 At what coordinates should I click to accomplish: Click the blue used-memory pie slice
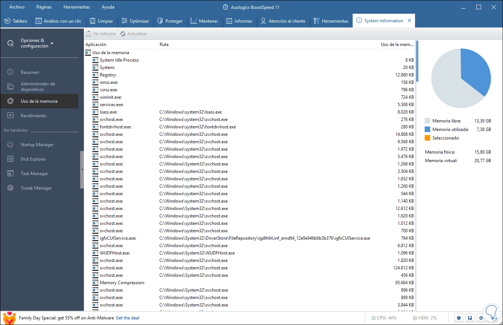click(476, 72)
